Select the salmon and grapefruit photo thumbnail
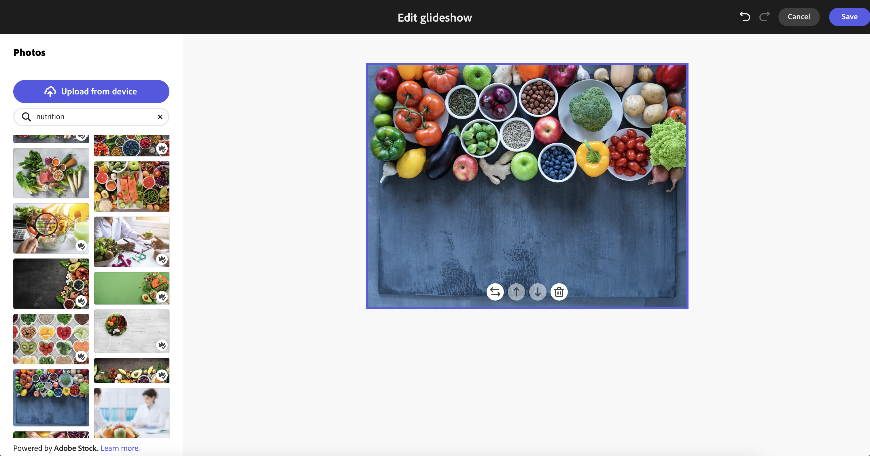The image size is (870, 456). pos(132,186)
